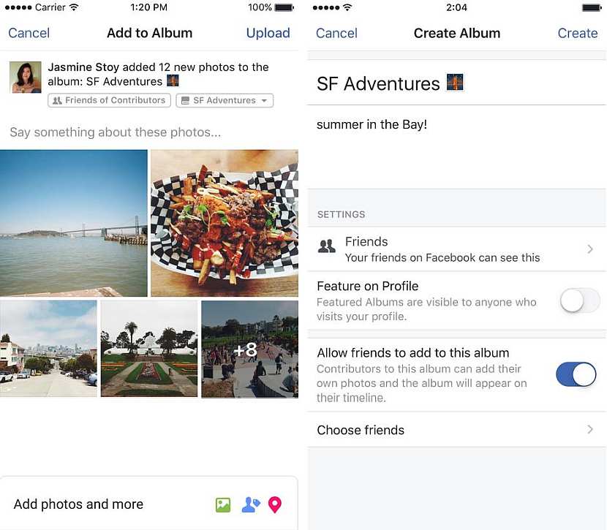Image resolution: width=607 pixels, height=530 pixels.
Task: Tap the add photo icon
Action: coord(223,504)
